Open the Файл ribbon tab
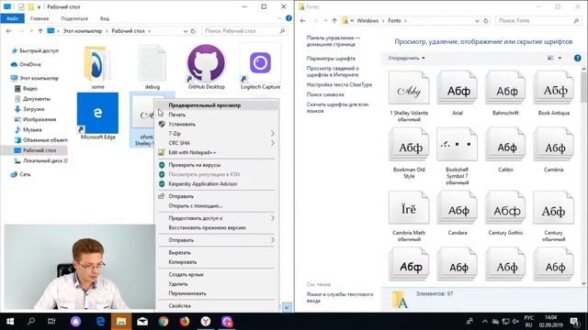Screen dimensions: 588x330 coord(12,18)
